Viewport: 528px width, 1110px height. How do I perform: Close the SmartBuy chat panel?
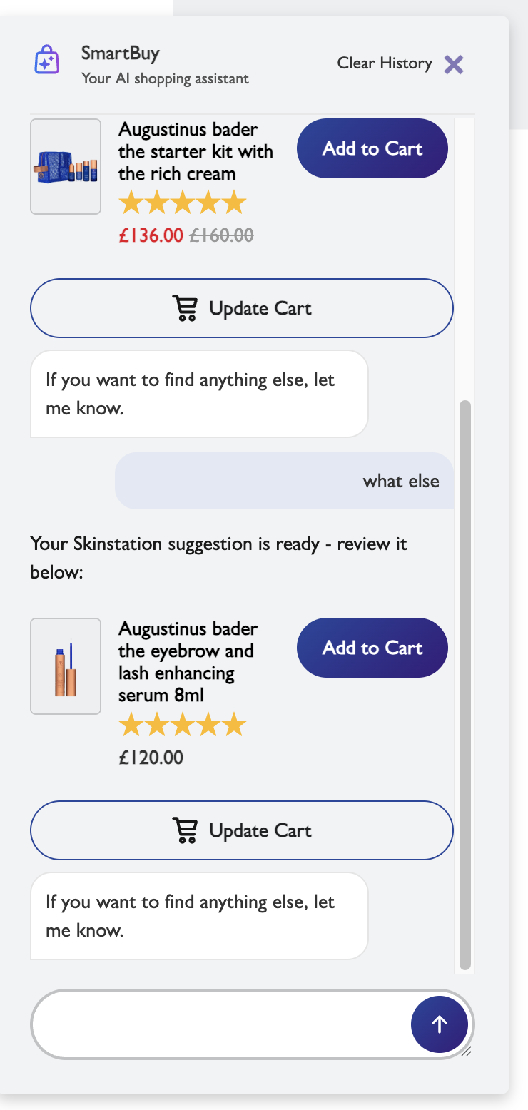(454, 65)
